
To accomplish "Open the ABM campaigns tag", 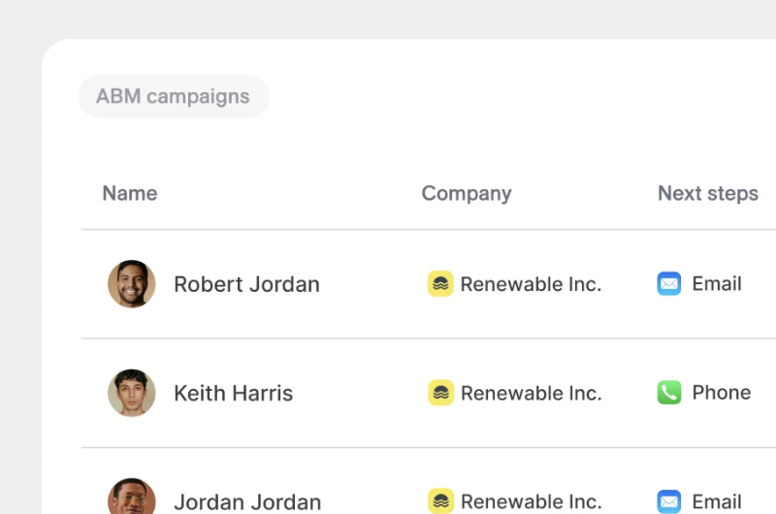I will point(174,96).
